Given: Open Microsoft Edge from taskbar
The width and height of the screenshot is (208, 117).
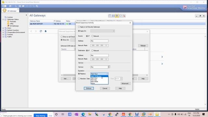Looking at the screenshot, I should point(83,114).
